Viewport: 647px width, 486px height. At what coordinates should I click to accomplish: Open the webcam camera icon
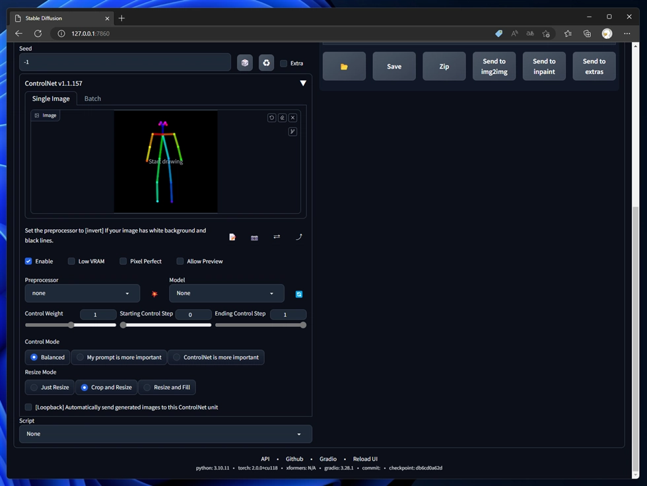[254, 237]
